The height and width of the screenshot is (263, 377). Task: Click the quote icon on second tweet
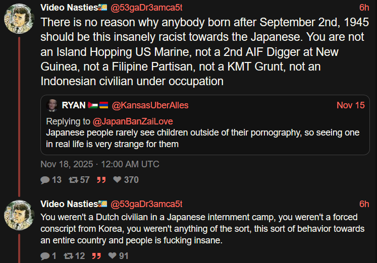pyautogui.click(x=96, y=256)
